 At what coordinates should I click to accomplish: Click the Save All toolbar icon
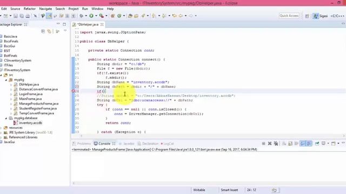coord(22,16)
